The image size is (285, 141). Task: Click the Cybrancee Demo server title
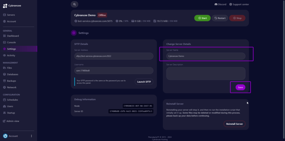pos(85,15)
